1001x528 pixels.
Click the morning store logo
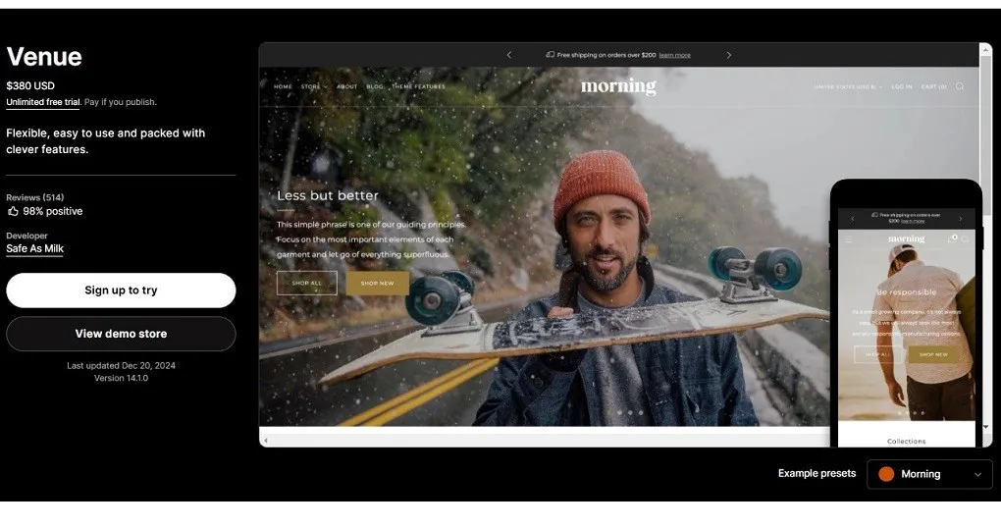pos(618,86)
